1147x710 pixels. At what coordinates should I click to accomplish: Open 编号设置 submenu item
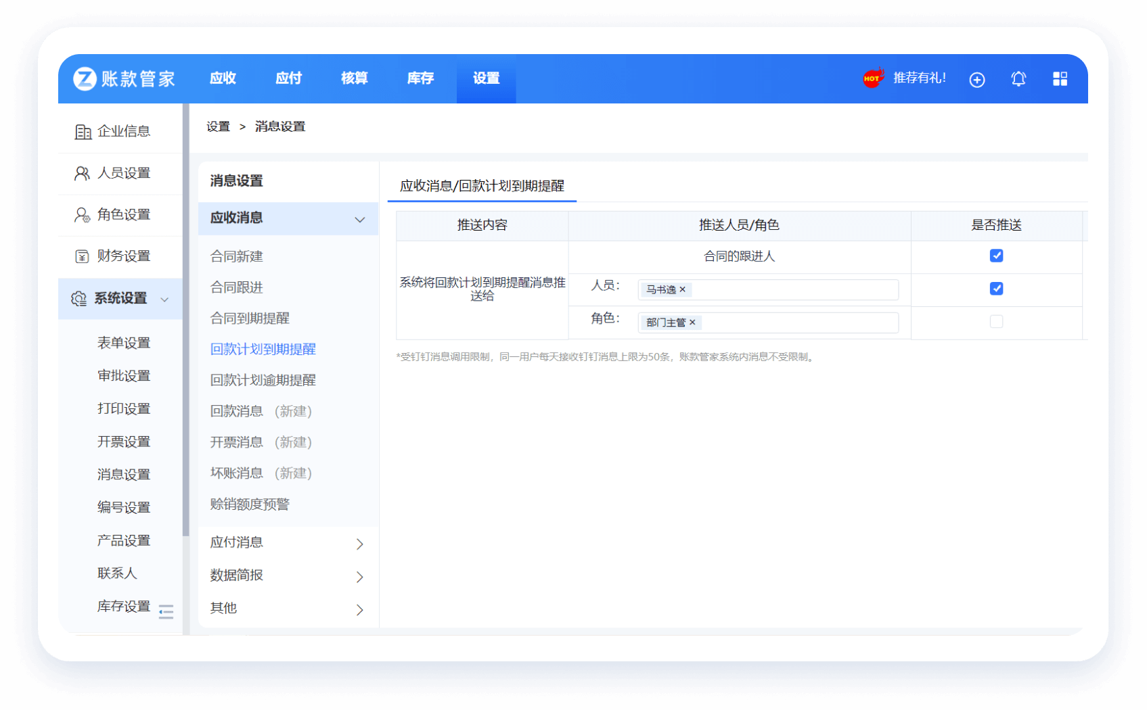click(124, 508)
